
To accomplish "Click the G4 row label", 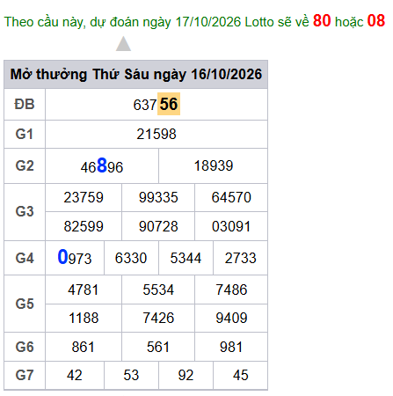I will (x=25, y=258).
